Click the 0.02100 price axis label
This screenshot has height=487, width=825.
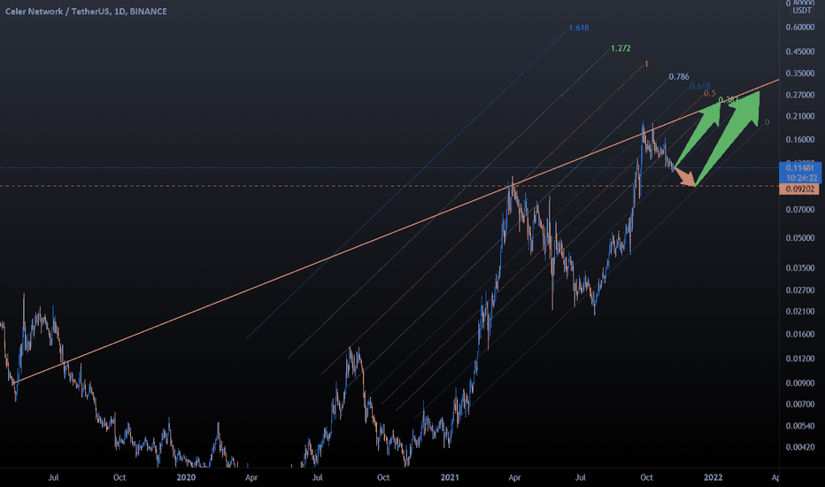[799, 312]
